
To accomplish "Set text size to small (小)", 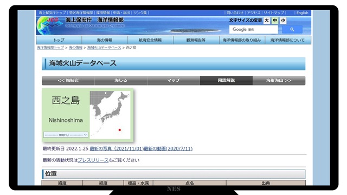I will pos(283,21).
